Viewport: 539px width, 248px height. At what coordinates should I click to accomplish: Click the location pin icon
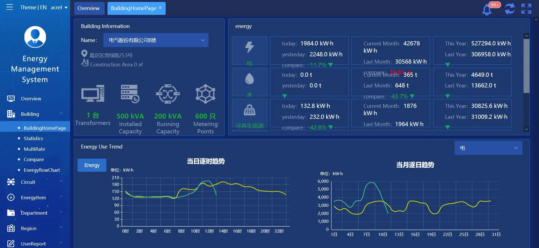[x=84, y=54]
